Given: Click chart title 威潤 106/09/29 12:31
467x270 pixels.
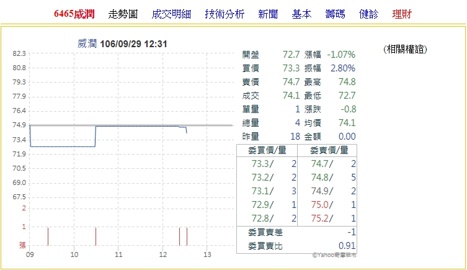Looking at the screenshot, I should 122,44.
